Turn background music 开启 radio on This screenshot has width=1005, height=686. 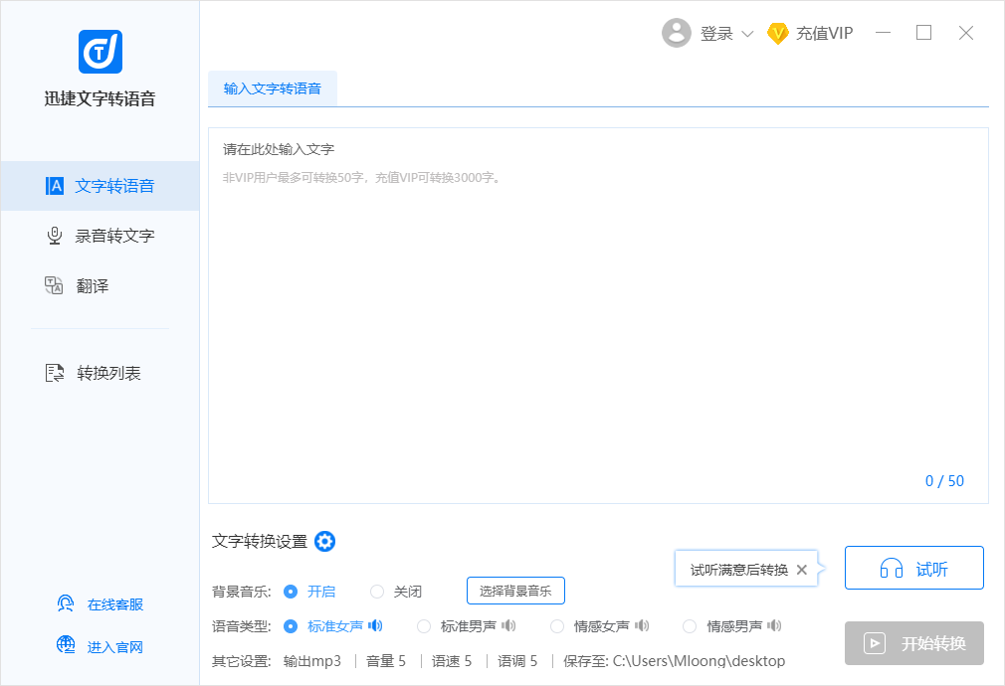pos(291,592)
